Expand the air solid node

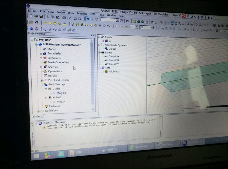tap(103, 41)
